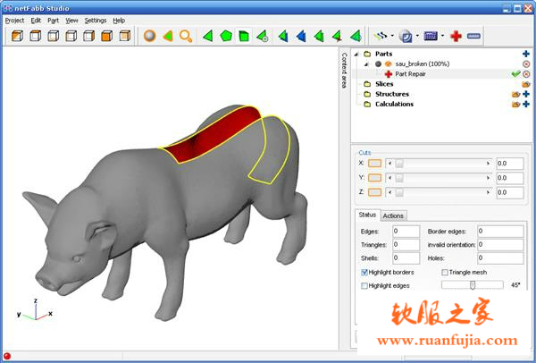Click the open folder icon on Slices row

(x=526, y=84)
